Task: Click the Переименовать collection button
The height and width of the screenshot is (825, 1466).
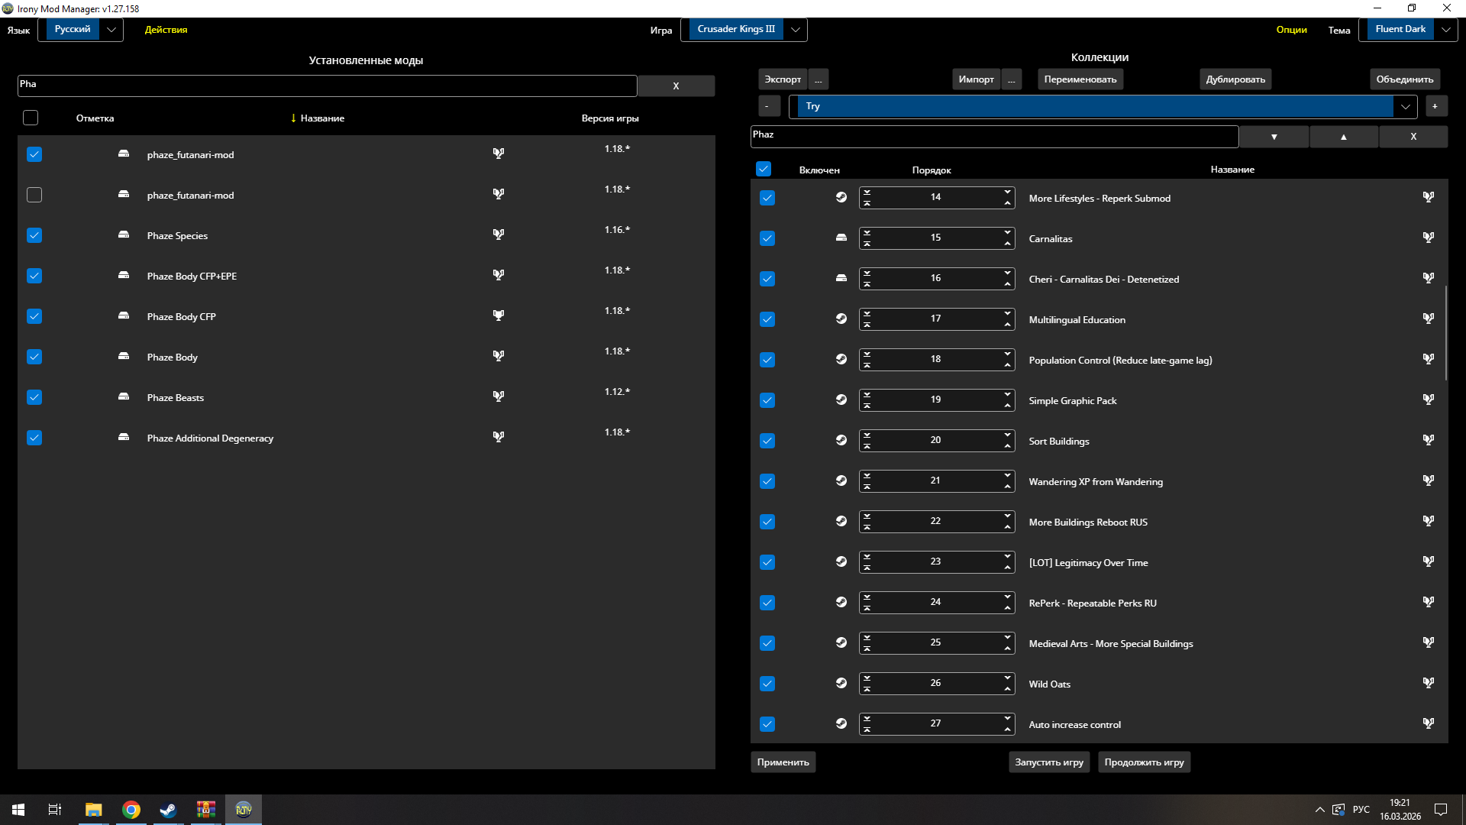Action: [x=1080, y=79]
